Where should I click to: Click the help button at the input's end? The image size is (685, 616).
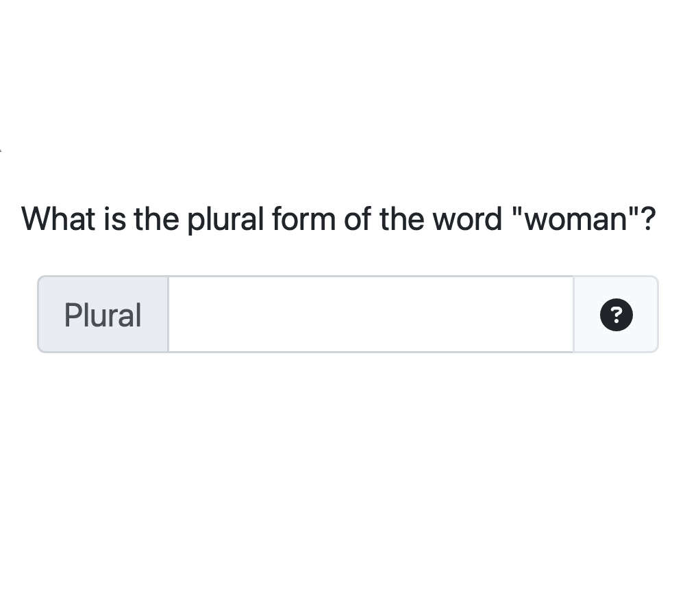(x=616, y=315)
